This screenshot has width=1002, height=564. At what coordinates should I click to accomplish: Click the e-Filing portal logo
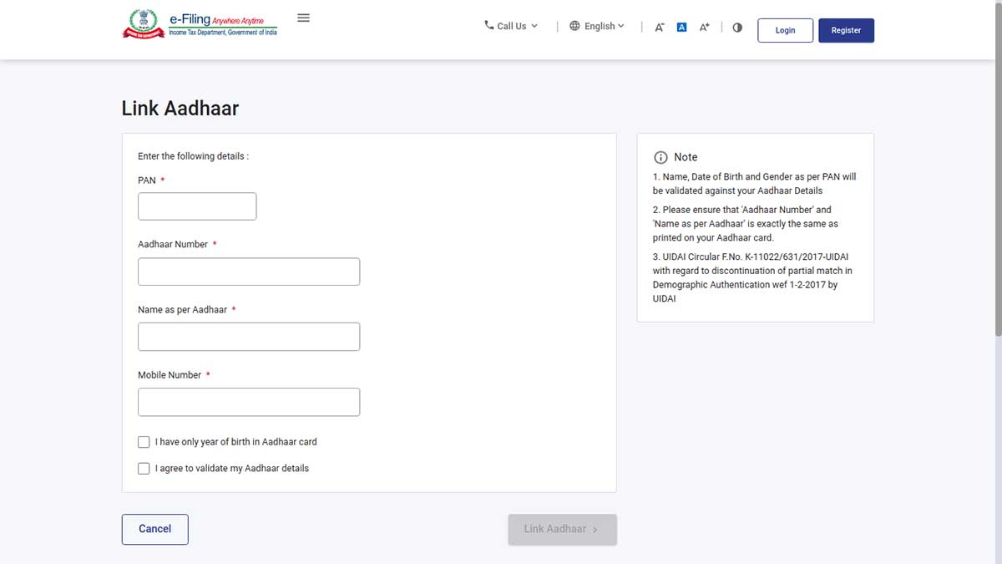pos(200,23)
